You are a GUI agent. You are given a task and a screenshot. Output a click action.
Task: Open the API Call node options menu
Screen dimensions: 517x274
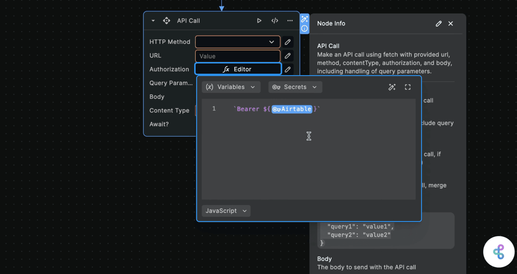[290, 20]
